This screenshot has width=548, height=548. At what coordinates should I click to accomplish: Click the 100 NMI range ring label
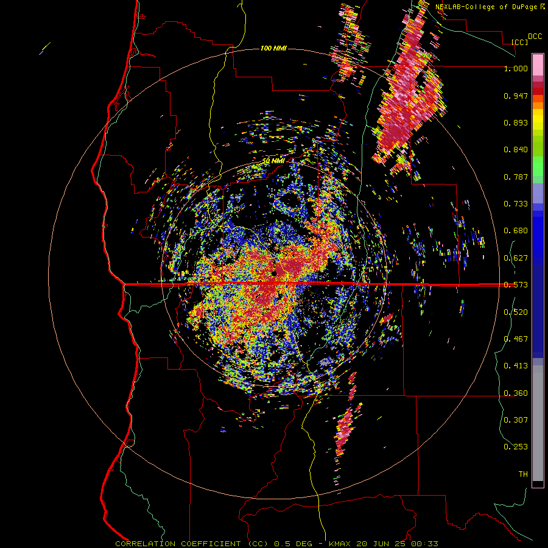click(x=273, y=48)
